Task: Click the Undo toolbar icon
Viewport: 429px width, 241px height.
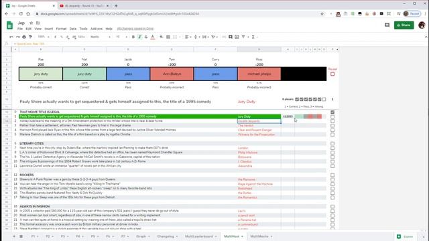Action: 11,37
